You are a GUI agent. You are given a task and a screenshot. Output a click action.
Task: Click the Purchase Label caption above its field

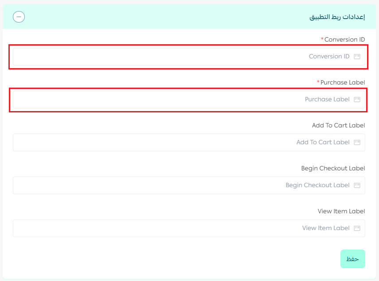coord(343,83)
